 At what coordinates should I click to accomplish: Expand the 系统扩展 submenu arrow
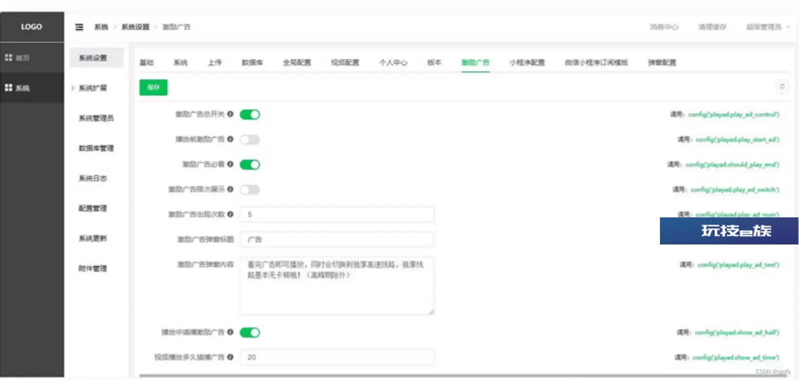pos(73,88)
